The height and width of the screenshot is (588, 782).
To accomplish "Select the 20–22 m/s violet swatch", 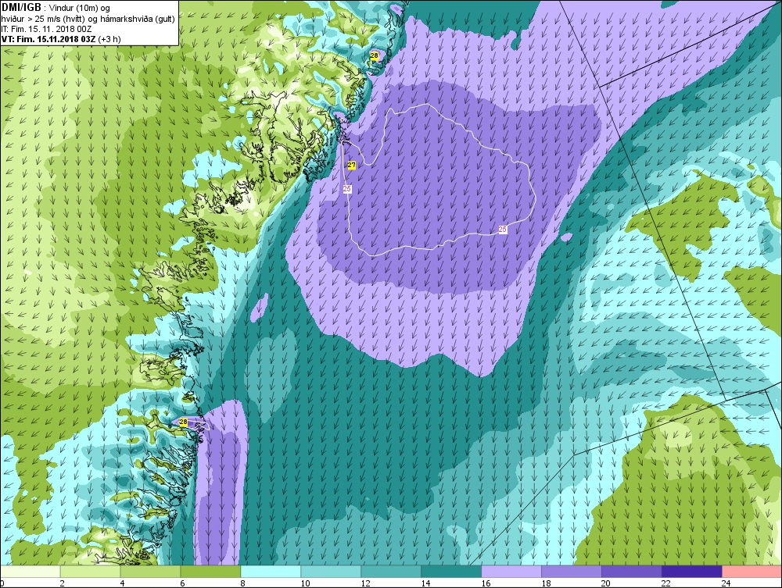I will pyautogui.click(x=631, y=572).
